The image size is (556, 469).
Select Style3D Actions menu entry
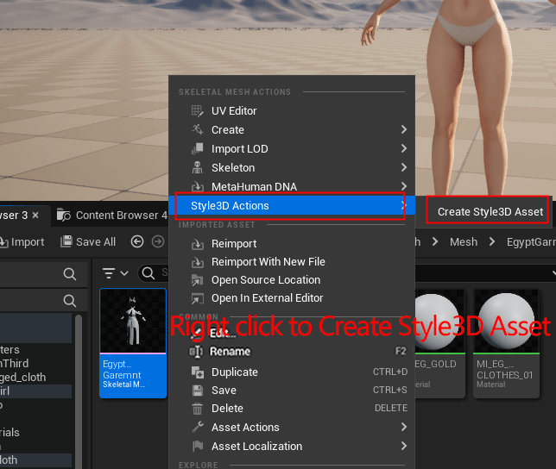292,206
